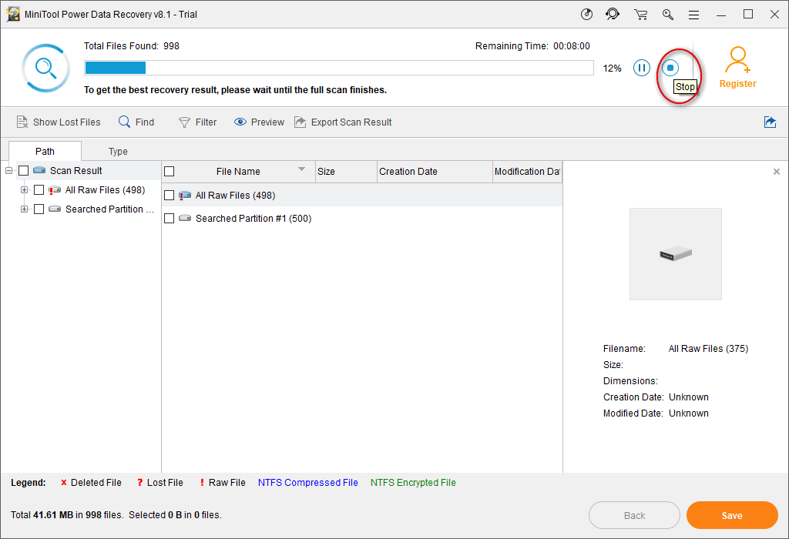
Task: Click the key license icon
Action: 668,15
